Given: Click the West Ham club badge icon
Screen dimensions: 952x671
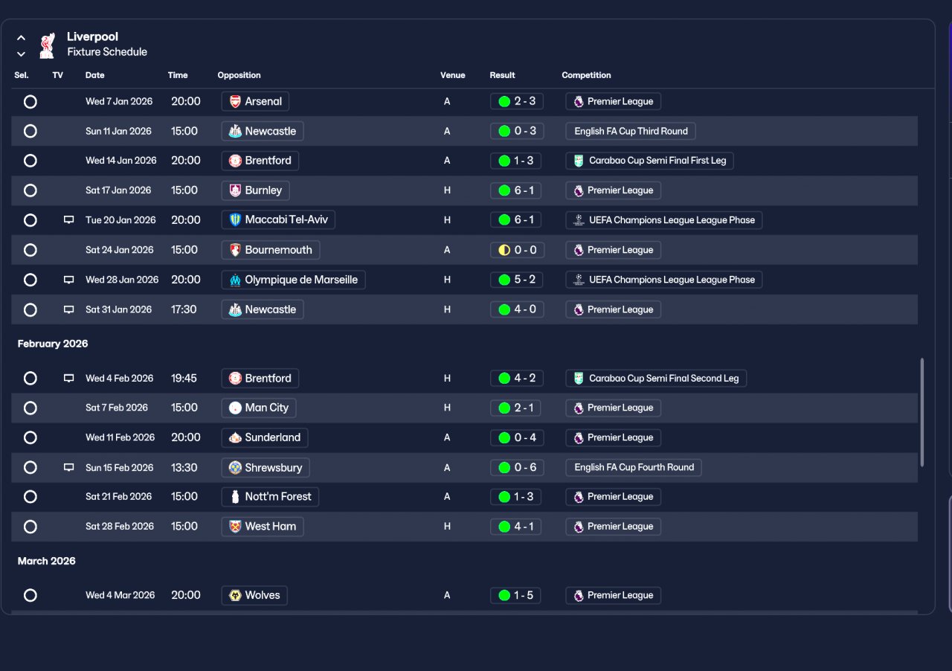Looking at the screenshot, I should 235,526.
